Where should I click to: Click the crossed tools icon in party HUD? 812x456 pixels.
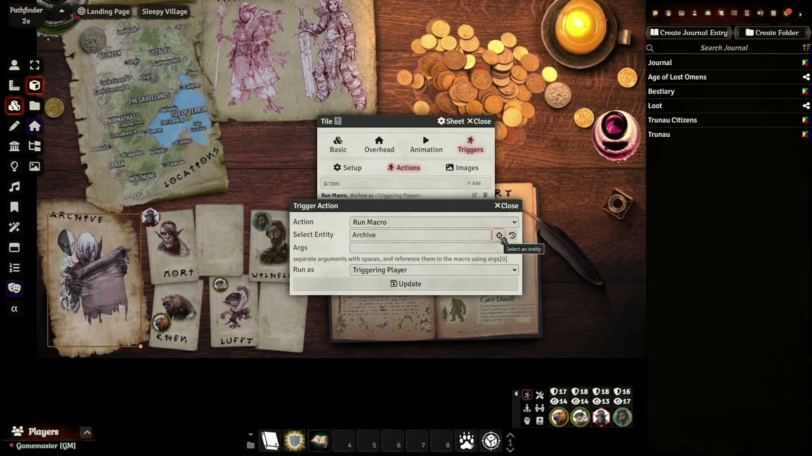tap(540, 395)
